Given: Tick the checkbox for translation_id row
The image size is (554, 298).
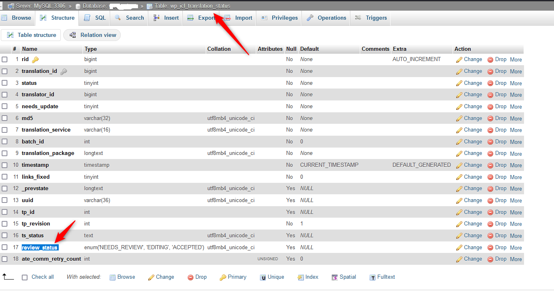Looking at the screenshot, I should tap(5, 71).
